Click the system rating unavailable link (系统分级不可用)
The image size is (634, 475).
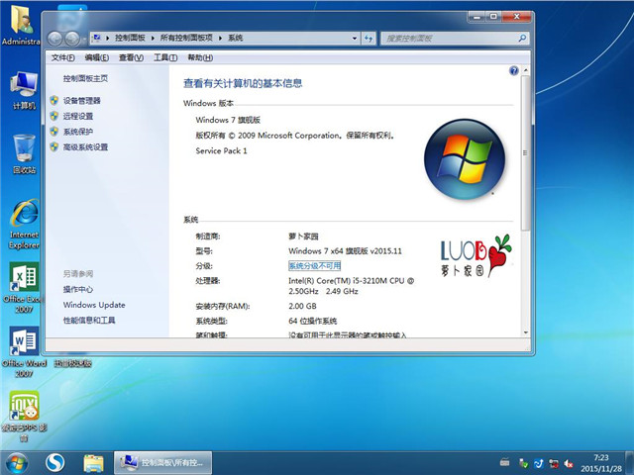[x=315, y=266]
